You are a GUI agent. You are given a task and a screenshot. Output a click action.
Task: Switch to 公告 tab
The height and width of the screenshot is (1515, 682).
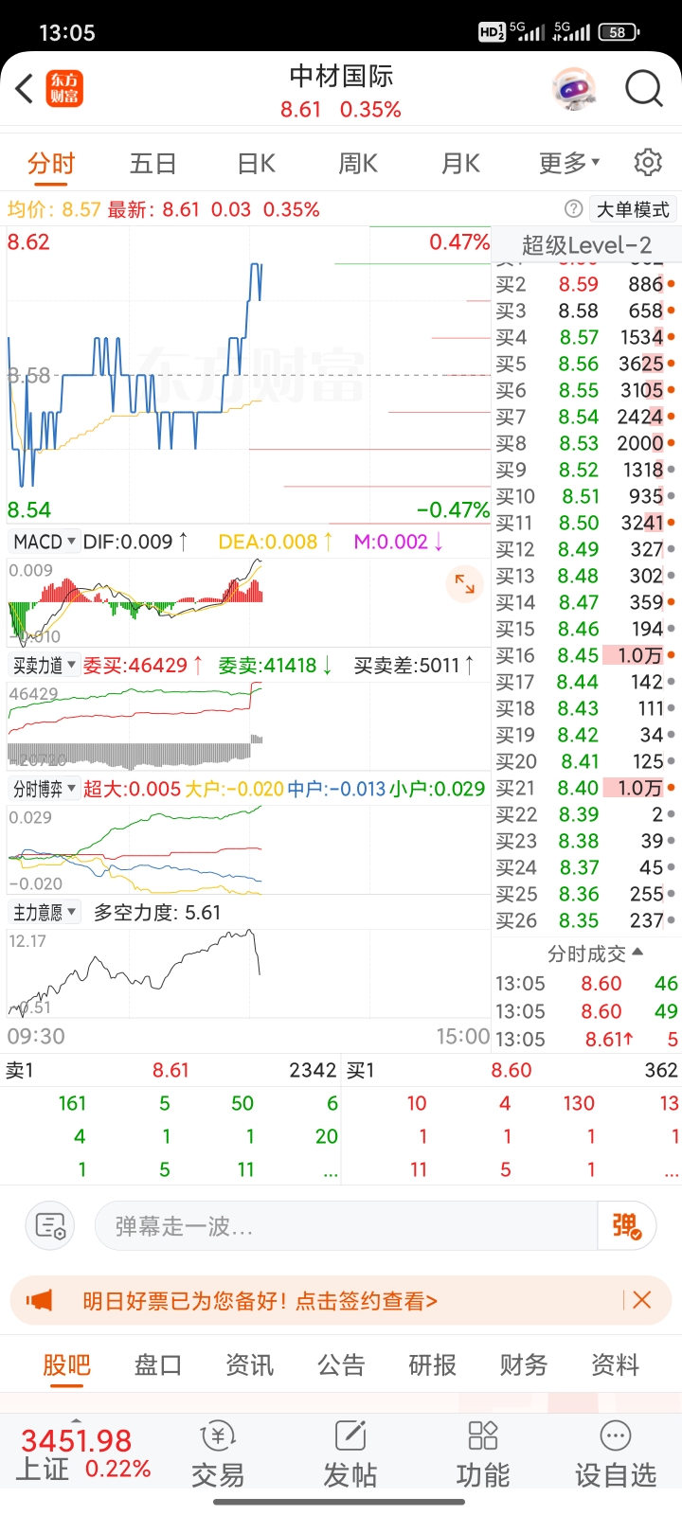341,1364
